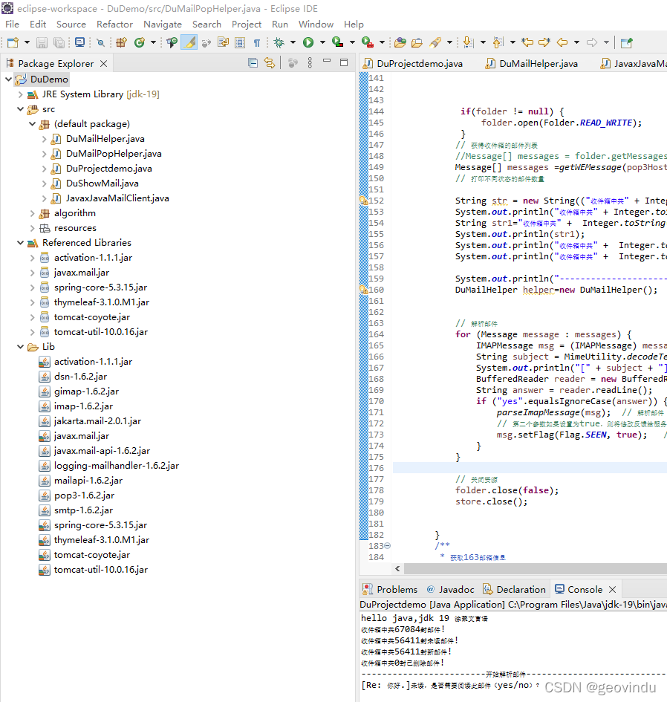
Task: Click the Debug bug icon in toolbar
Action: pos(279,43)
